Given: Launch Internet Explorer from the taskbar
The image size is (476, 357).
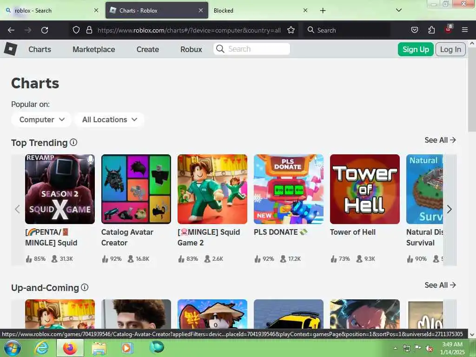Looking at the screenshot, I should 41,348.
